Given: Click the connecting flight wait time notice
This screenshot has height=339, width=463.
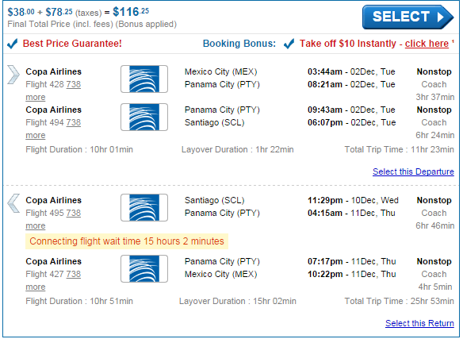Looking at the screenshot, I should tap(127, 241).
